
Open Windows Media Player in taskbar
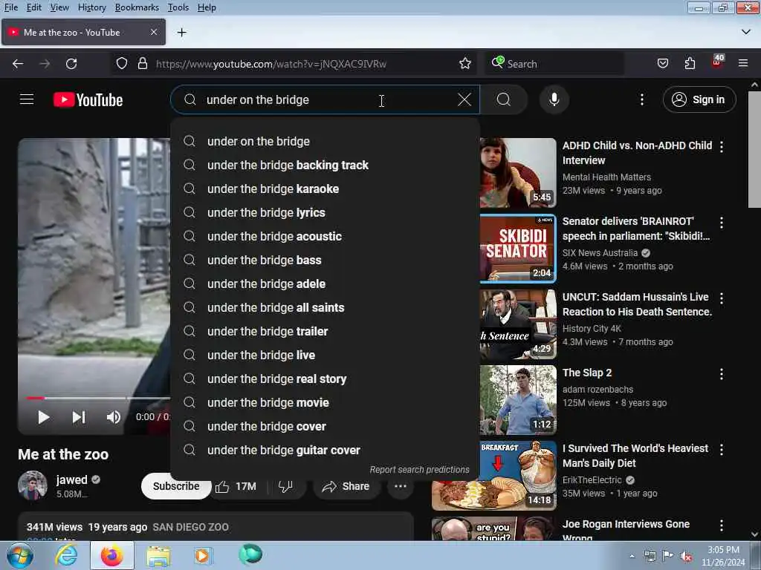[203, 555]
